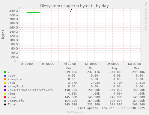The image size is (149, 115).
Task: Click the '/dev/shm' legend label
Action: pos(15,79)
